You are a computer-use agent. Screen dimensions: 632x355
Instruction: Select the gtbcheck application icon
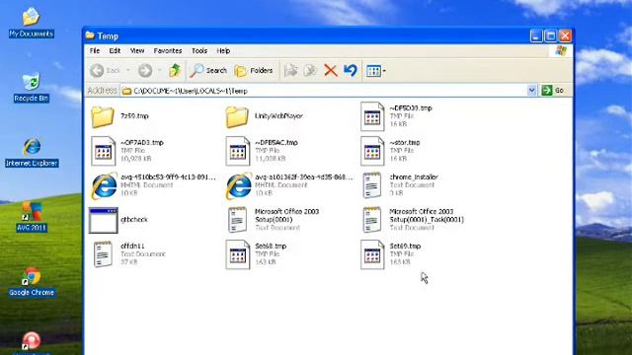pyautogui.click(x=103, y=220)
